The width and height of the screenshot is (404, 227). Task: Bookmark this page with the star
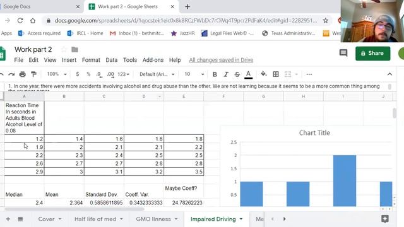pos(326,21)
